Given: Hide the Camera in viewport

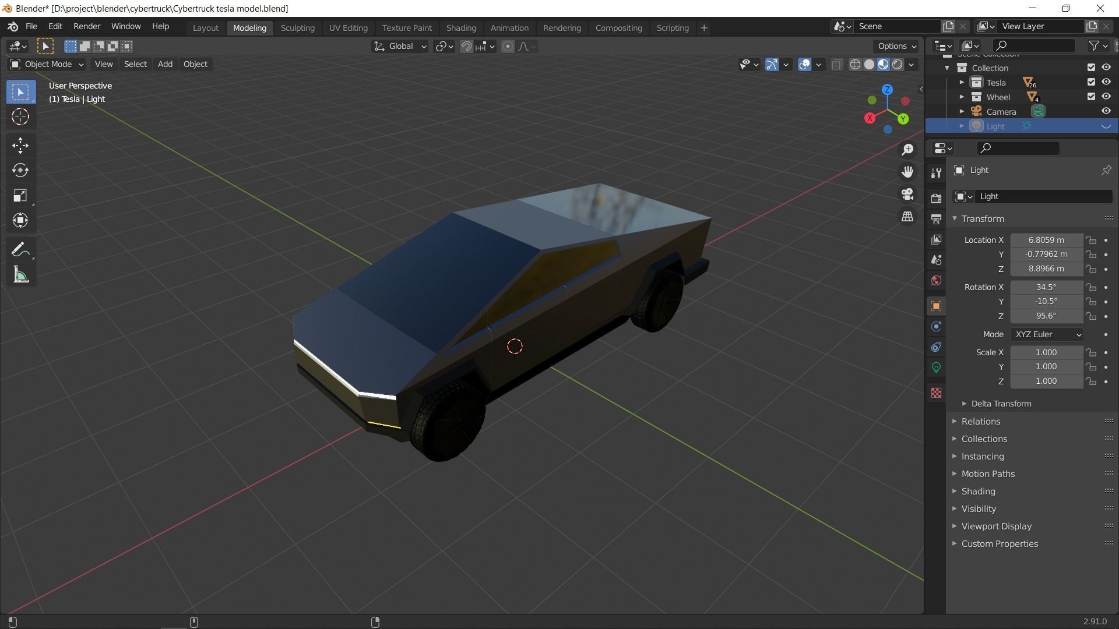Looking at the screenshot, I should [x=1106, y=111].
